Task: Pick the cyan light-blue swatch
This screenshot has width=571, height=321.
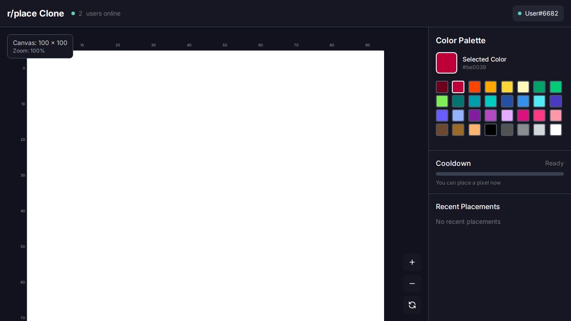Action: 539,101
